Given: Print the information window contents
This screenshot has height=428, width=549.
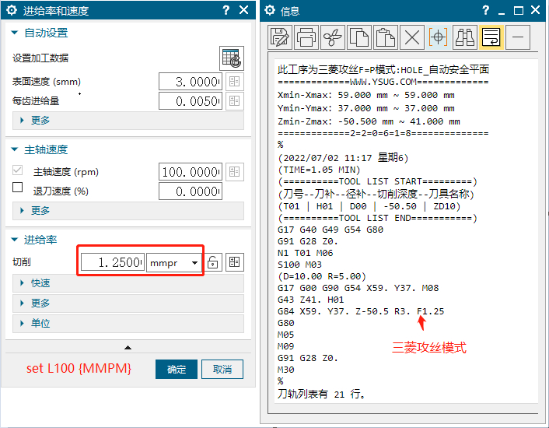Looking at the screenshot, I should click(306, 37).
